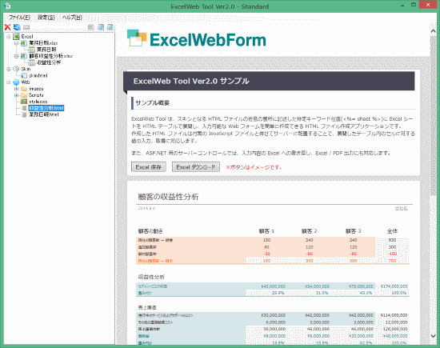Open the 設定(S) menu
The image size is (440, 348).
pos(46,18)
